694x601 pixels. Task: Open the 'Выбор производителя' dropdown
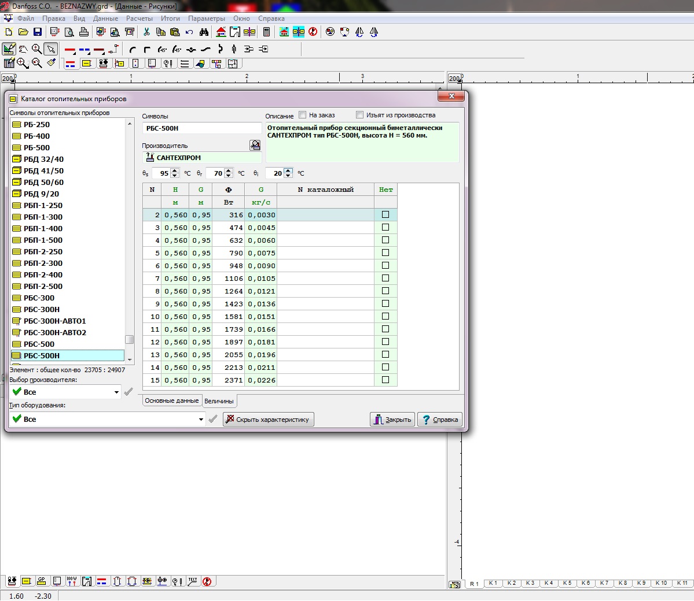pos(116,392)
